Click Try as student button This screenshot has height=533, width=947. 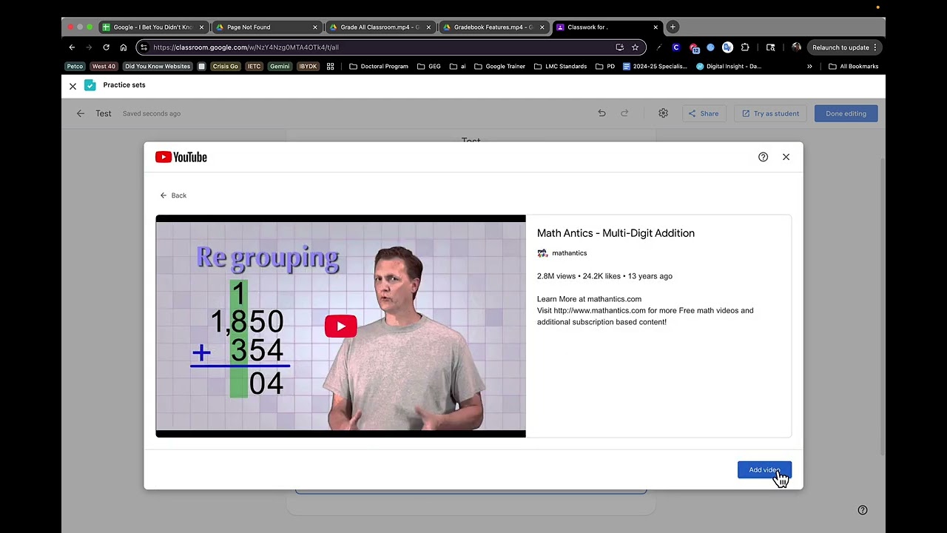tap(770, 113)
